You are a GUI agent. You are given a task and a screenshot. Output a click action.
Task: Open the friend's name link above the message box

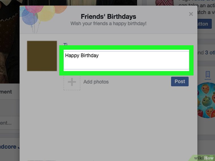(x=66, y=44)
